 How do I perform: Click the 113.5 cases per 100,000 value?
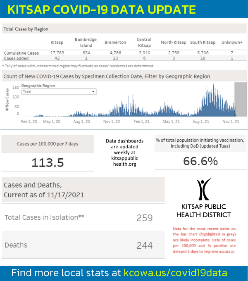pos(48,163)
